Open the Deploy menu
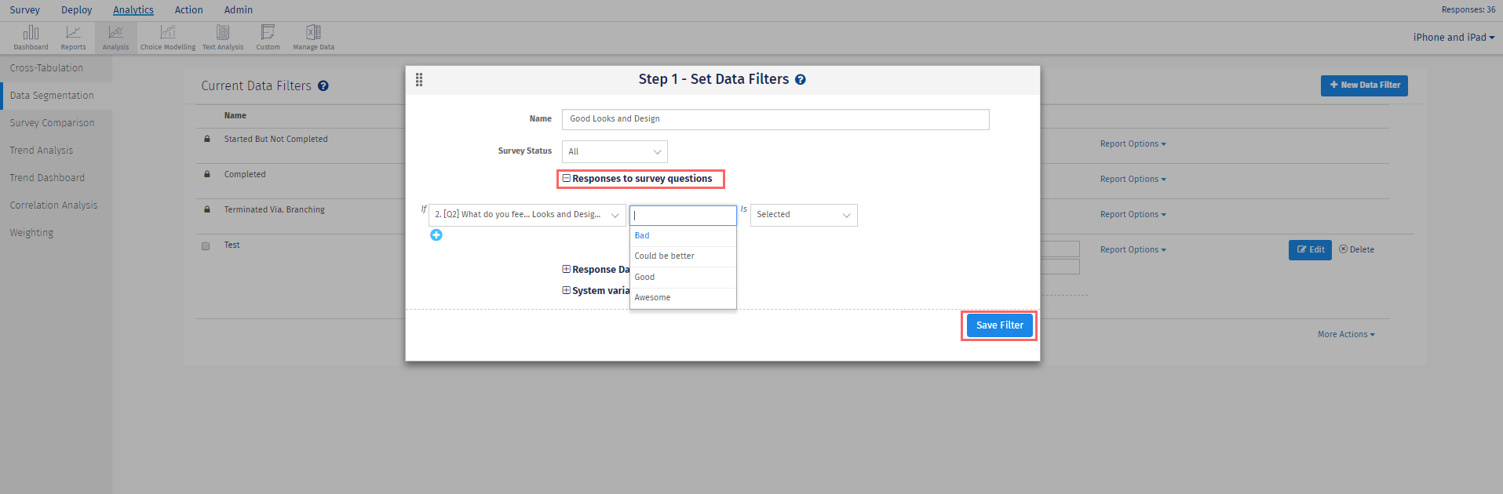This screenshot has width=1503, height=494. pos(76,10)
